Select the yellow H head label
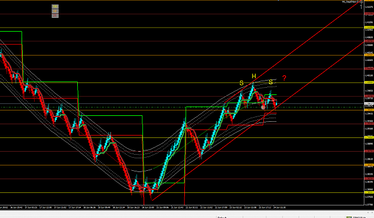Image resolution: width=374 pixels, height=218 pixels. pyautogui.click(x=254, y=76)
